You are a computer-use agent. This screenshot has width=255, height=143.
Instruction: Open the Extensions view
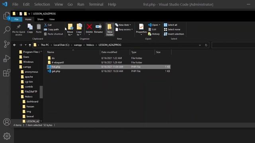click(7, 73)
